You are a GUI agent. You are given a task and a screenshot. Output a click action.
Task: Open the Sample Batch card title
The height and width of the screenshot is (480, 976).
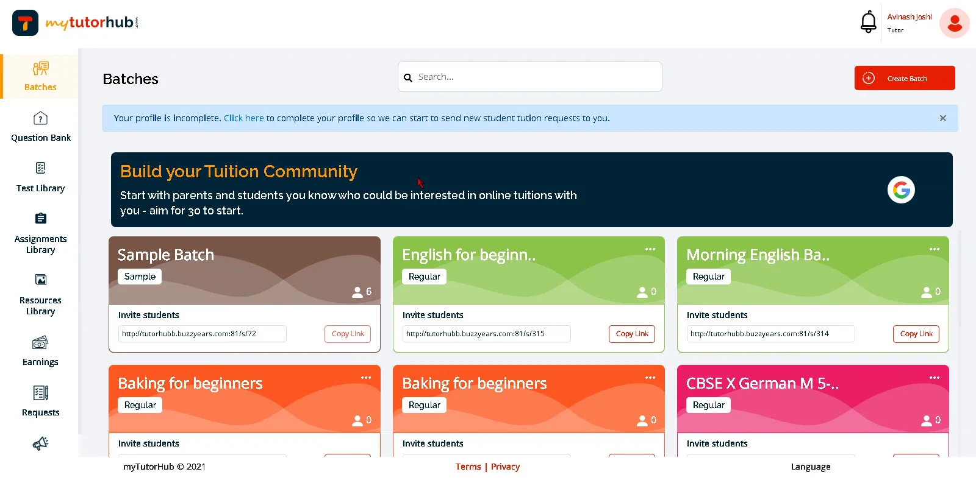pyautogui.click(x=166, y=255)
